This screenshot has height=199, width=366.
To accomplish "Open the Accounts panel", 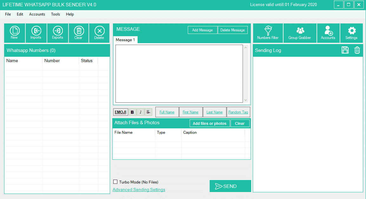I will pos(328,33).
